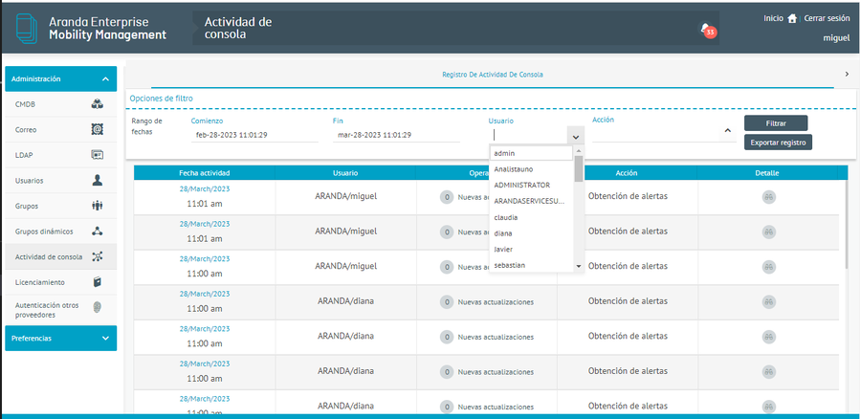Open detail icon in first table row
Image resolution: width=860 pixels, height=419 pixels.
click(767, 196)
